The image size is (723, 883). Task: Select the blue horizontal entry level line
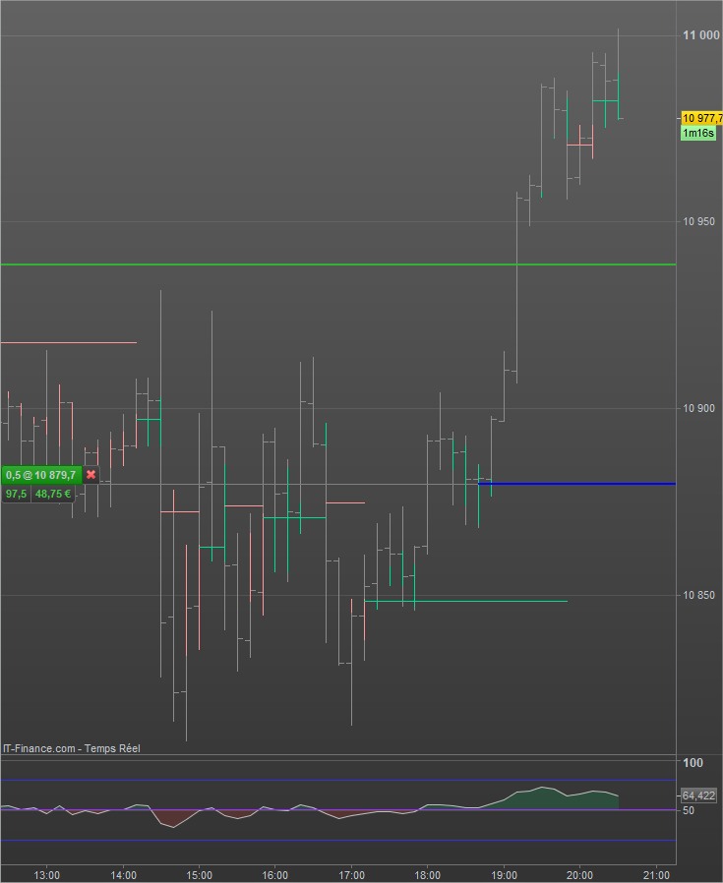pos(576,484)
